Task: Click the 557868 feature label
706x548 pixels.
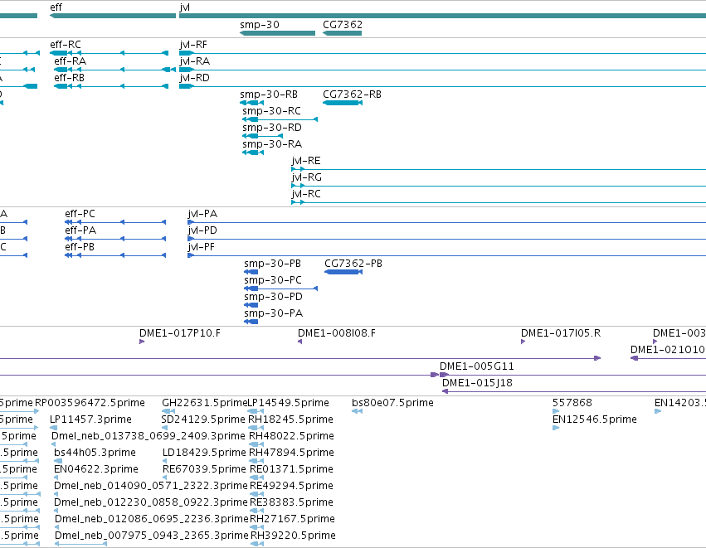Action: click(572, 403)
